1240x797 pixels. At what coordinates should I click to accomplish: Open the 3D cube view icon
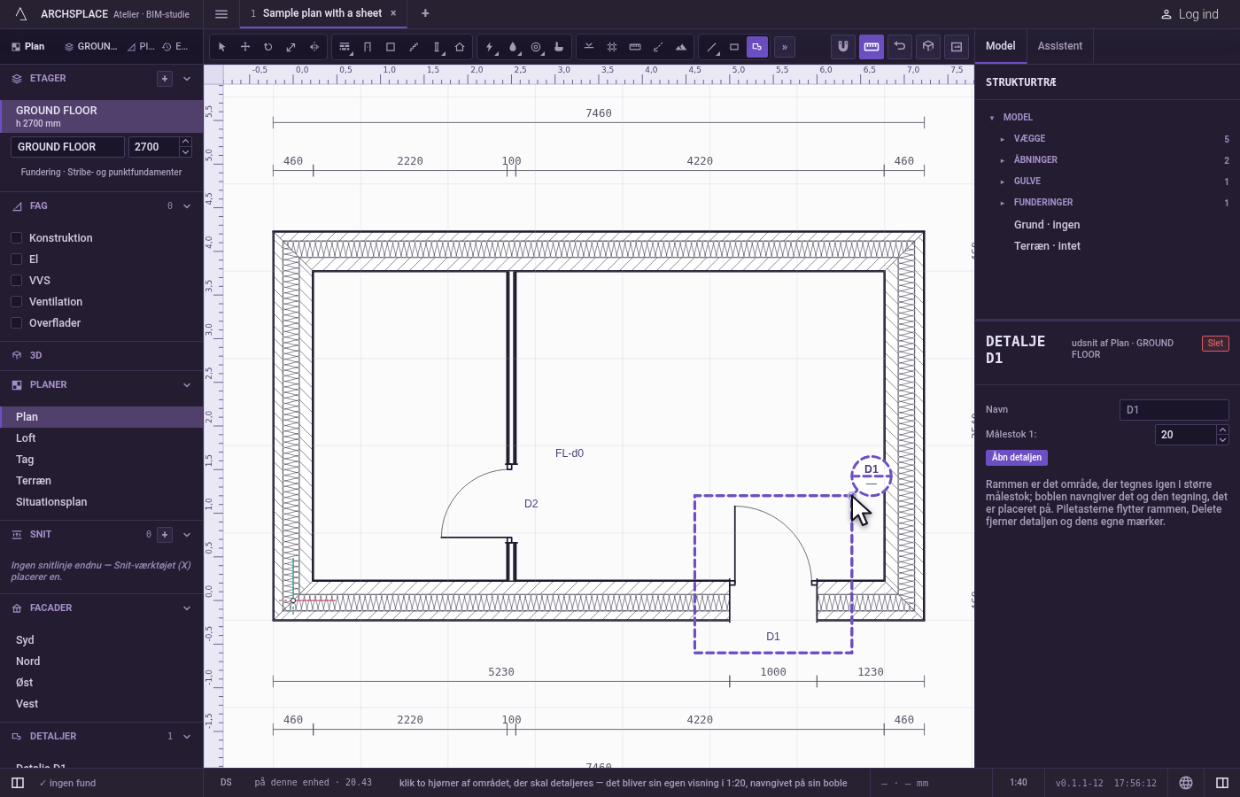(x=928, y=47)
